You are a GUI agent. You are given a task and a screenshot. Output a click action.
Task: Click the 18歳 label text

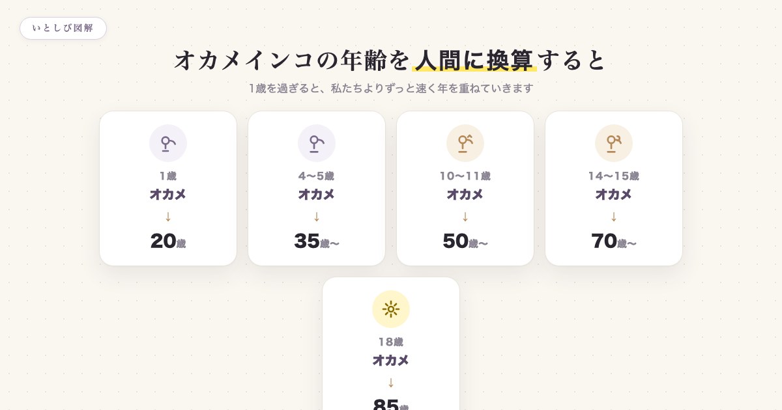coord(391,342)
